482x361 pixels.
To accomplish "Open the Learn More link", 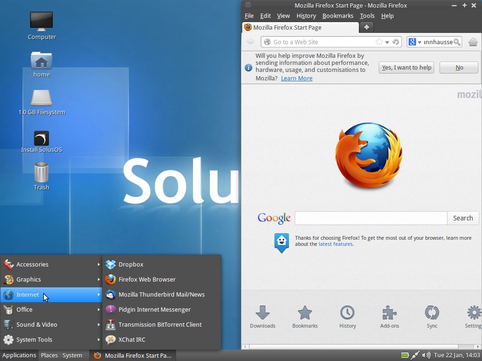I will click(x=297, y=78).
